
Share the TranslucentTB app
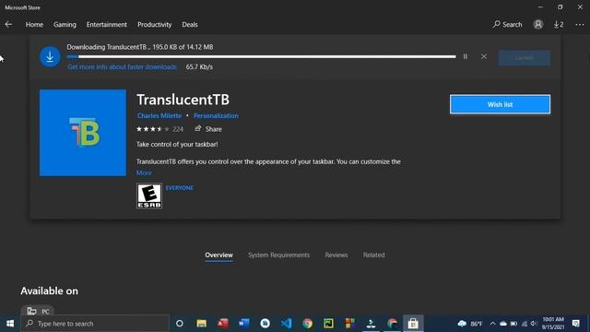(208, 129)
